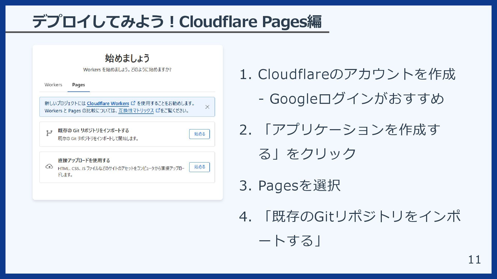The height and width of the screenshot is (279, 497).
Task: Click external link icon after 互換性マトリックス
Action: (x=158, y=110)
